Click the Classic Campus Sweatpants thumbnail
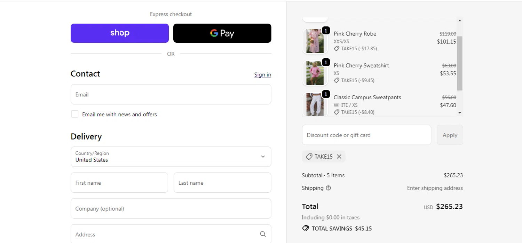Screen dimensions: 522x243 [315, 104]
